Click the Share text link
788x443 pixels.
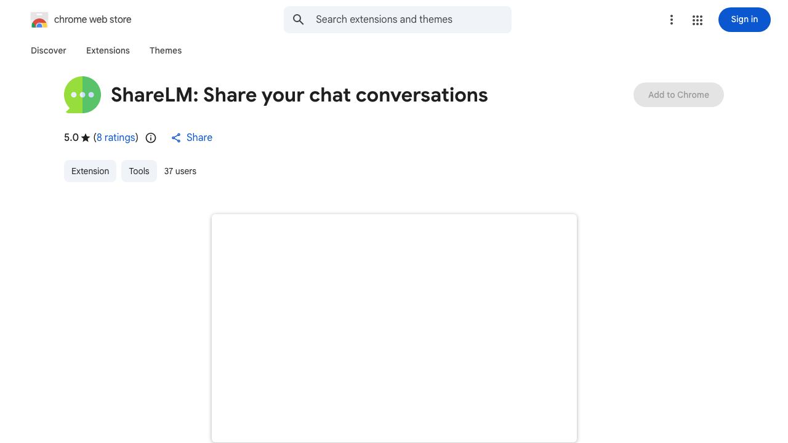pyautogui.click(x=199, y=138)
